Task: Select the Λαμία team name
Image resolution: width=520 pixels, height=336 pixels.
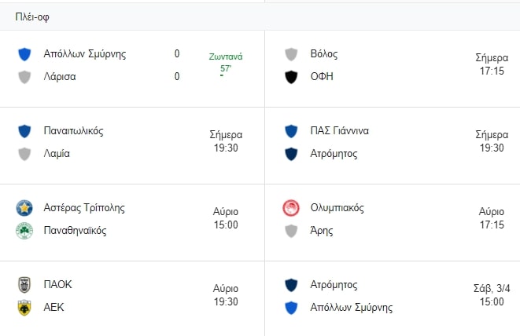Action: [x=57, y=154]
